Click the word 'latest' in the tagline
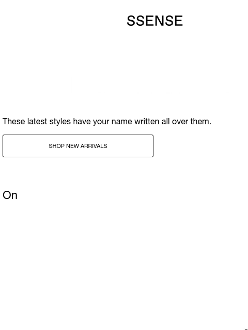The width and height of the screenshot is (248, 330). coord(37,122)
